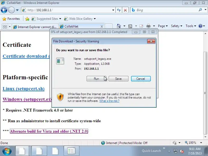Screen dimensions: 208x156
Task: Open 'Alternate build for Vista and older' link
Action: point(49,131)
